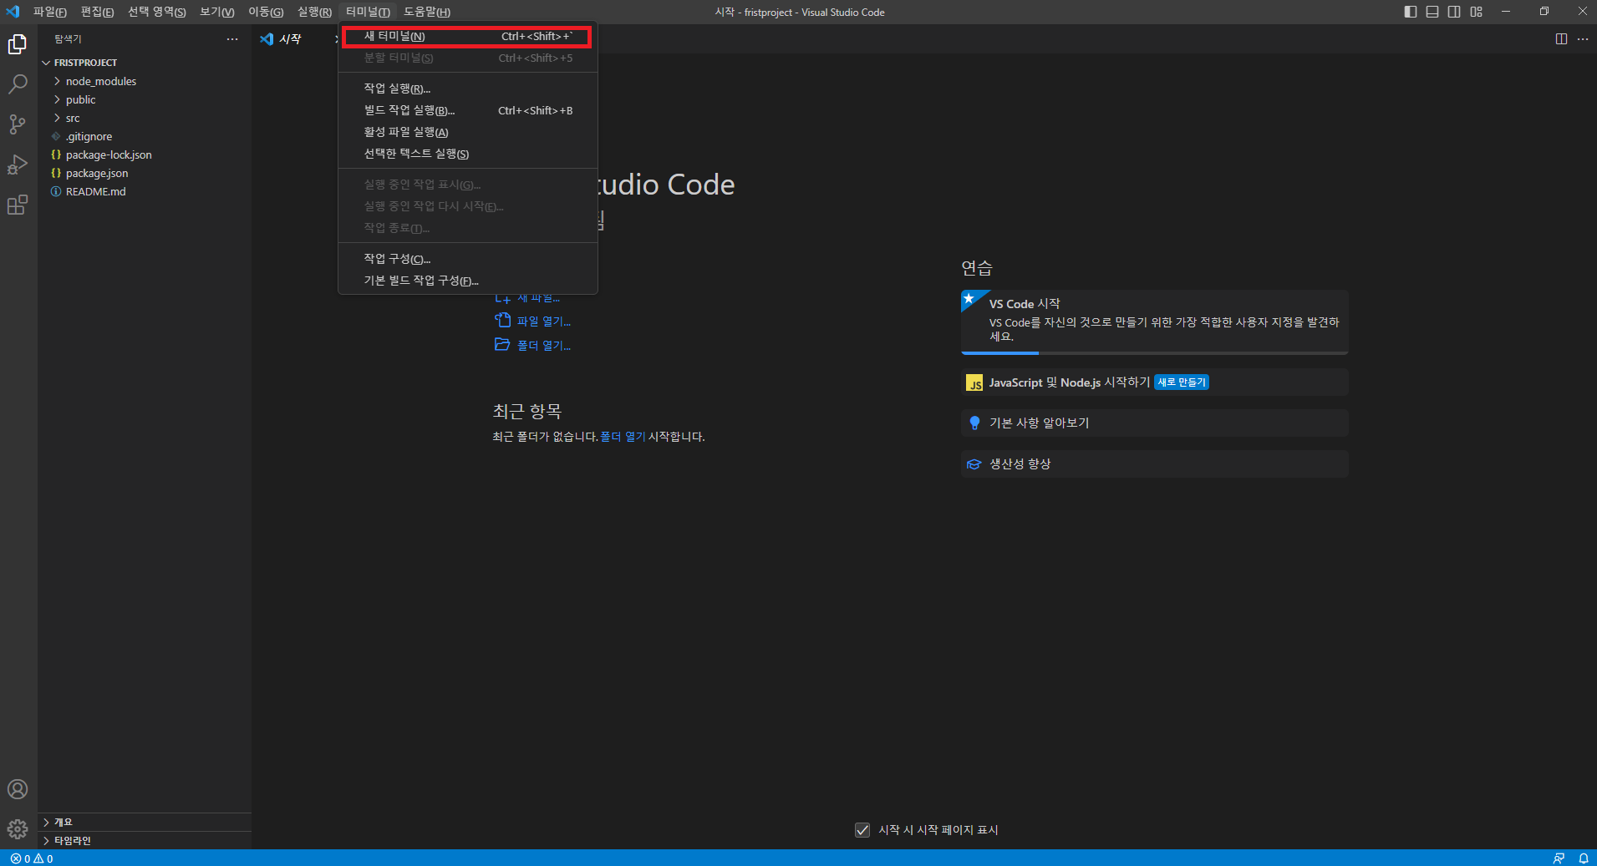Open 실행(R) menu
Image resolution: width=1597 pixels, height=866 pixels.
[x=314, y=12]
